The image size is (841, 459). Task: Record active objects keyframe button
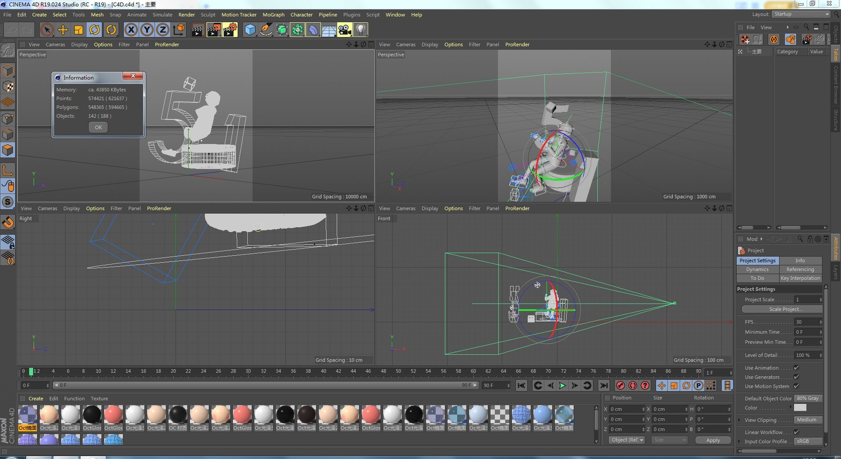(x=620, y=385)
